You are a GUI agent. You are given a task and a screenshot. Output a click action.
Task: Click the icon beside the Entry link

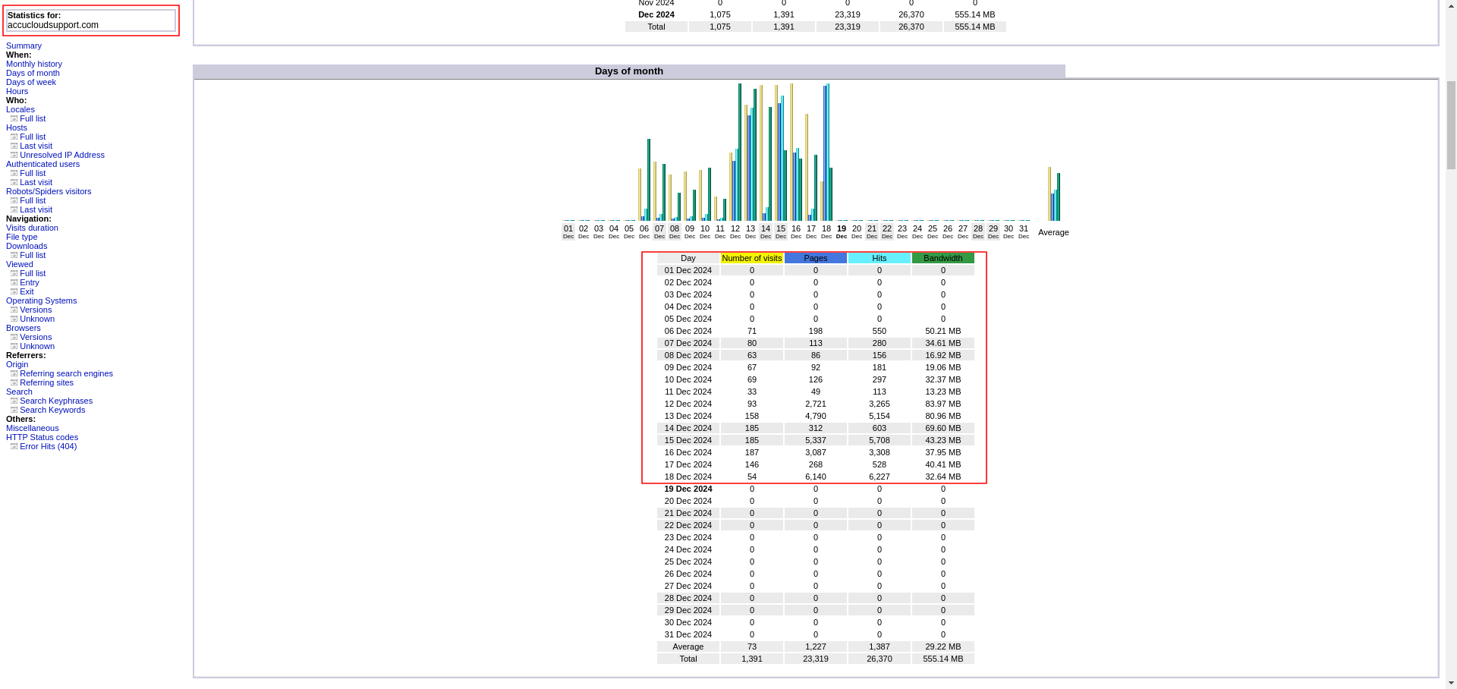14,282
